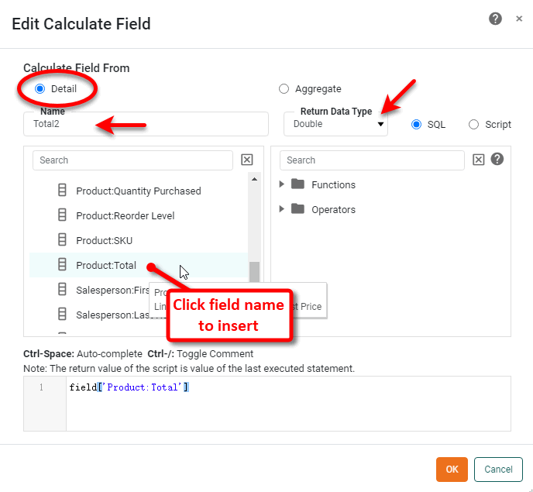The width and height of the screenshot is (533, 492).
Task: Choose the Script radio option
Action: coord(473,124)
